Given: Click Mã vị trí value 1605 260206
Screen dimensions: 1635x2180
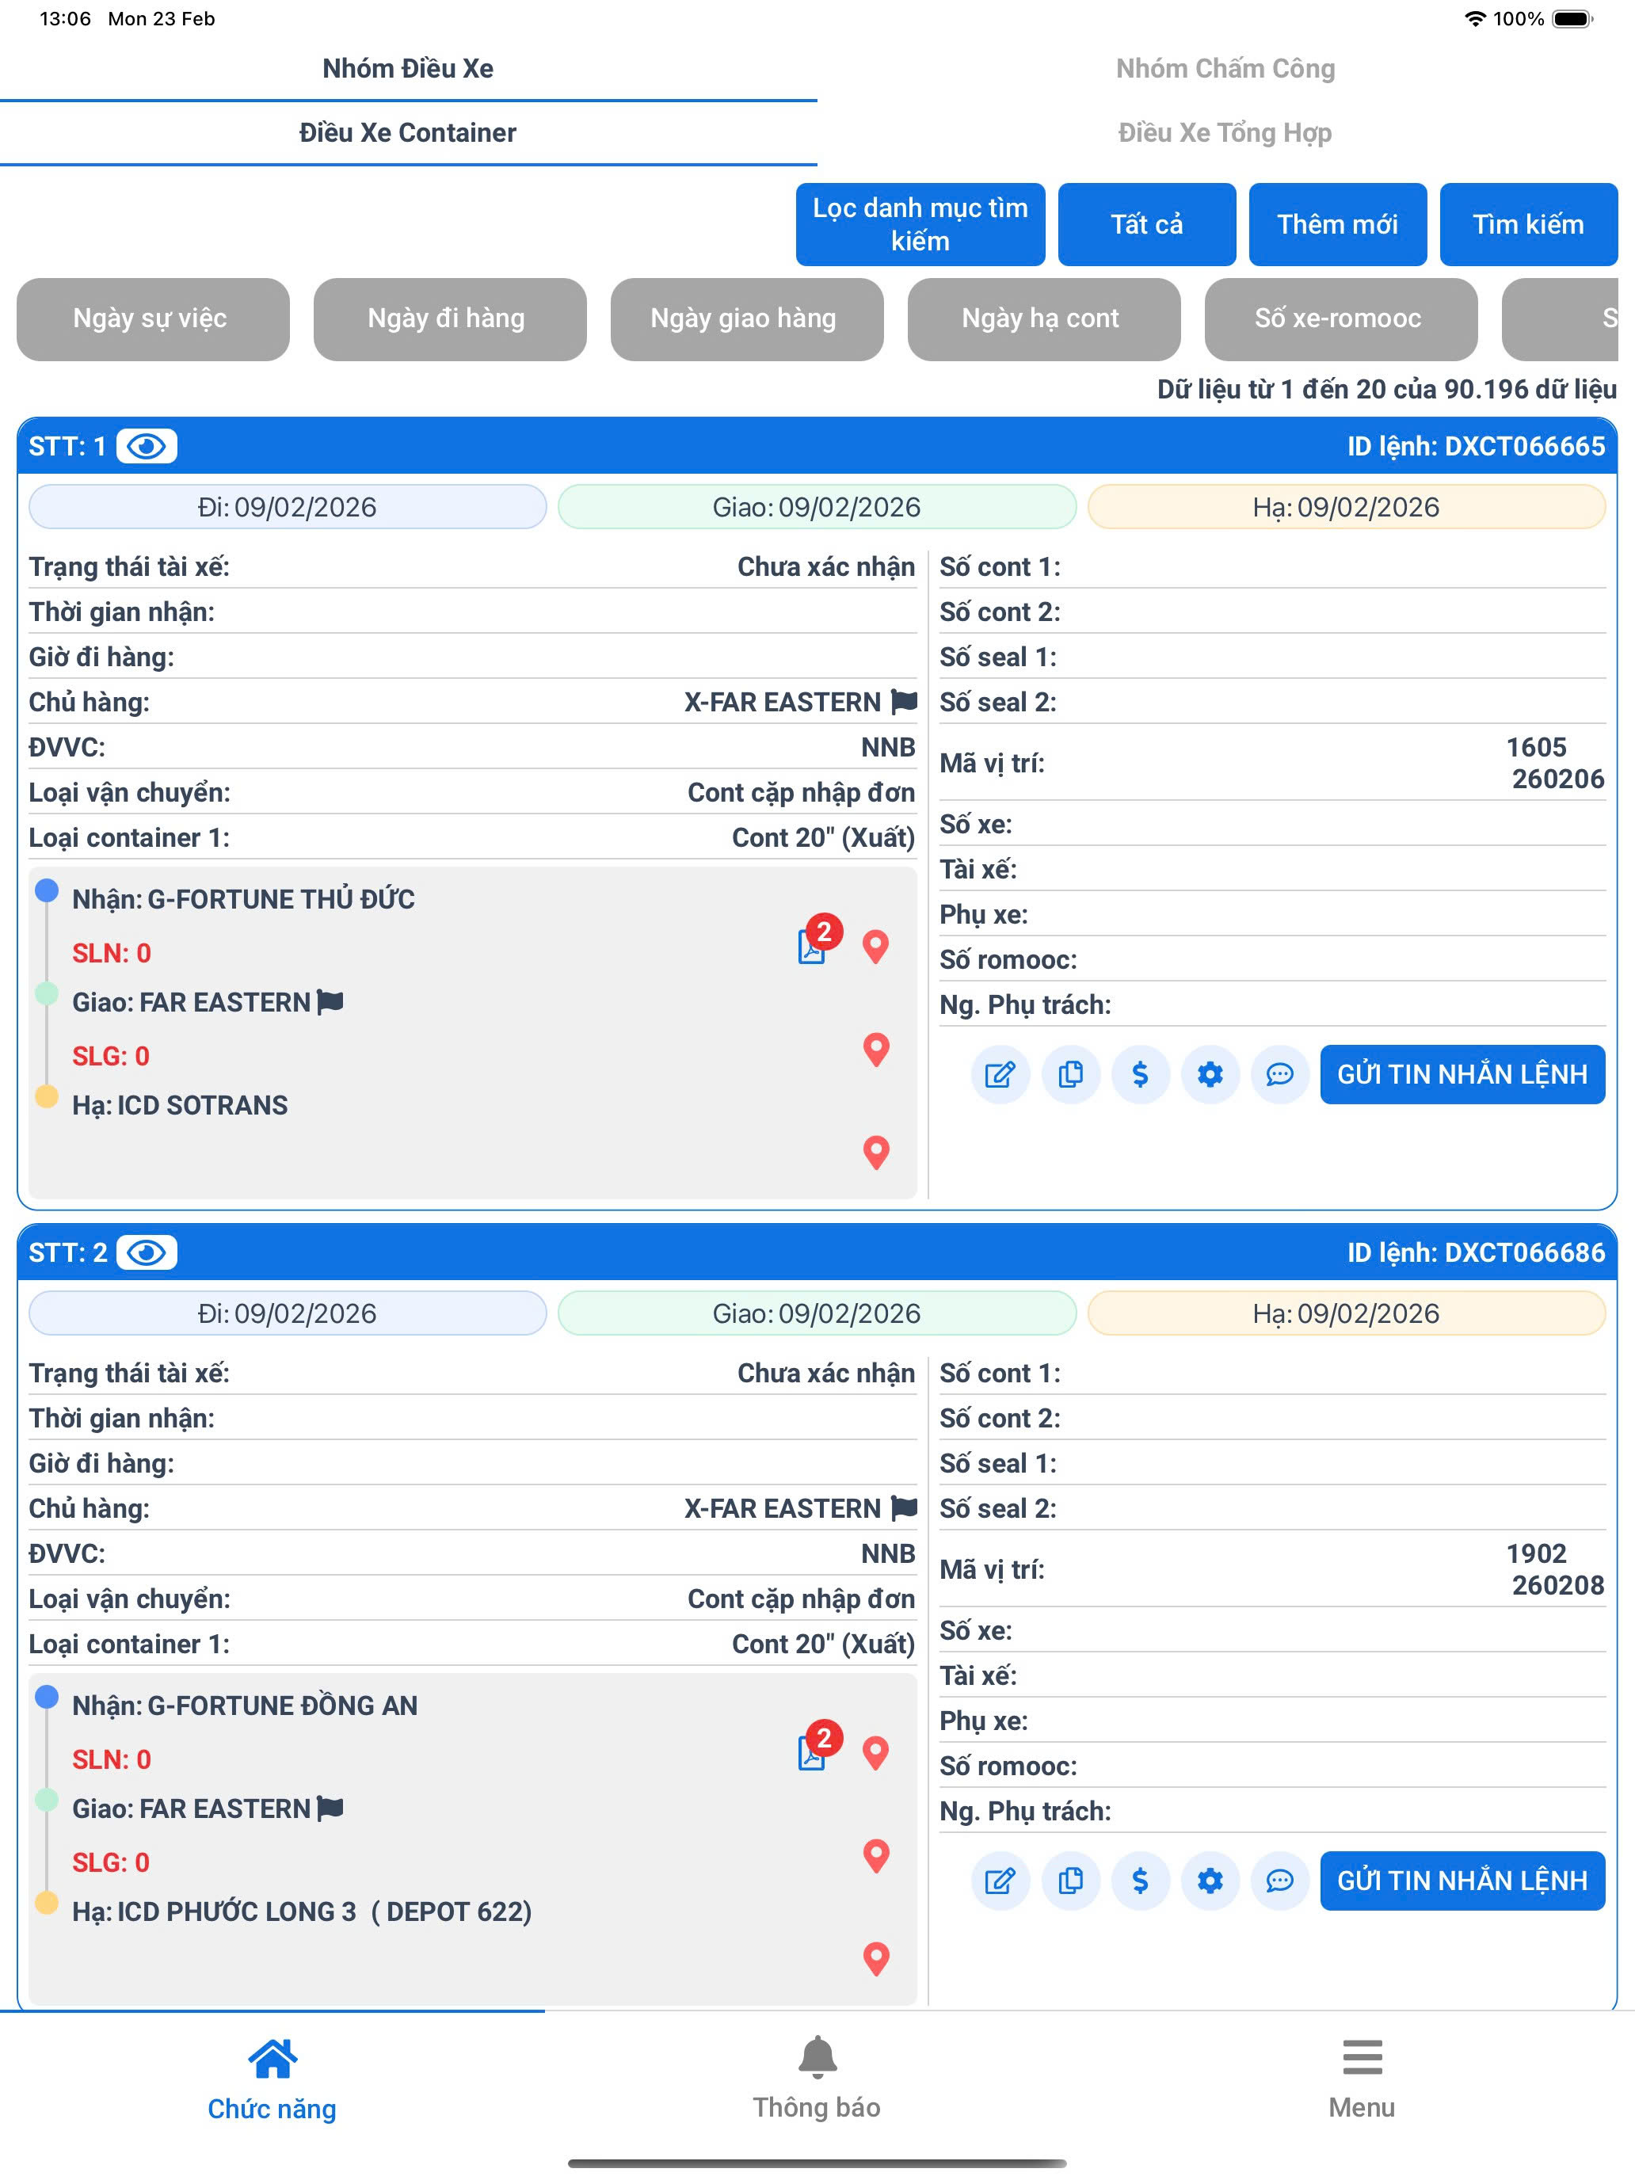Looking at the screenshot, I should click(1556, 763).
